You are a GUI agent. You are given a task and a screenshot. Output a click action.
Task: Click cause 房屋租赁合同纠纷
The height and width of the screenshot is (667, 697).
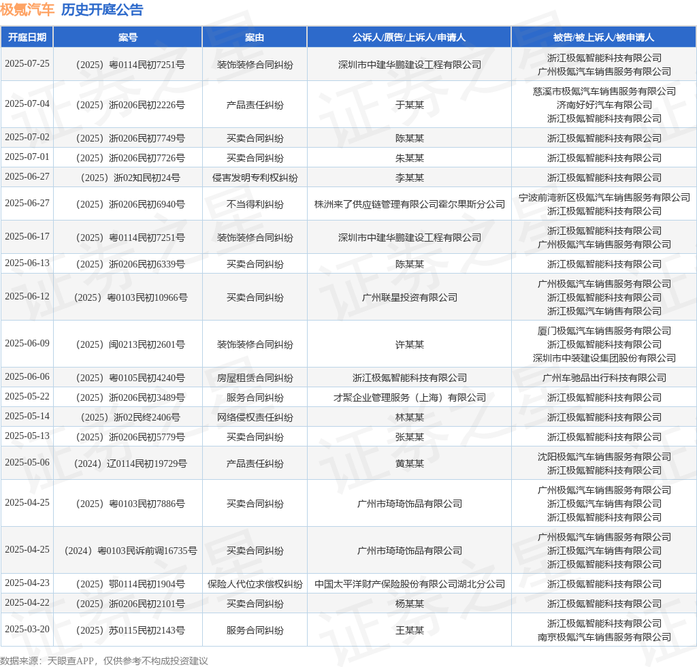(x=255, y=378)
